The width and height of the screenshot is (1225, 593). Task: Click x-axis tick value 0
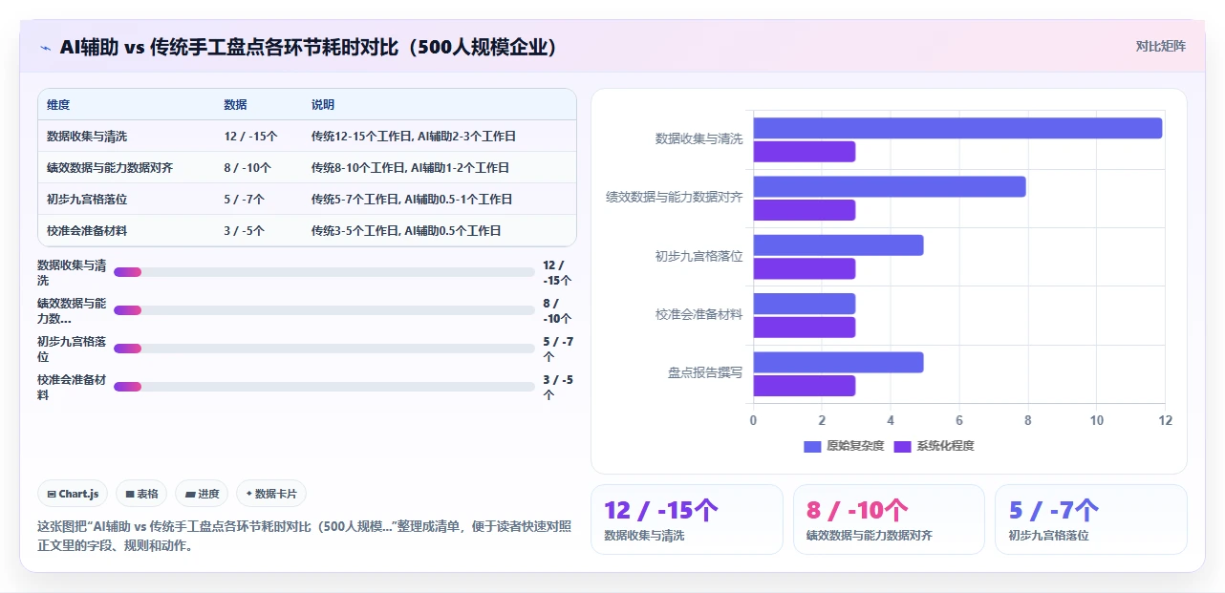[753, 420]
